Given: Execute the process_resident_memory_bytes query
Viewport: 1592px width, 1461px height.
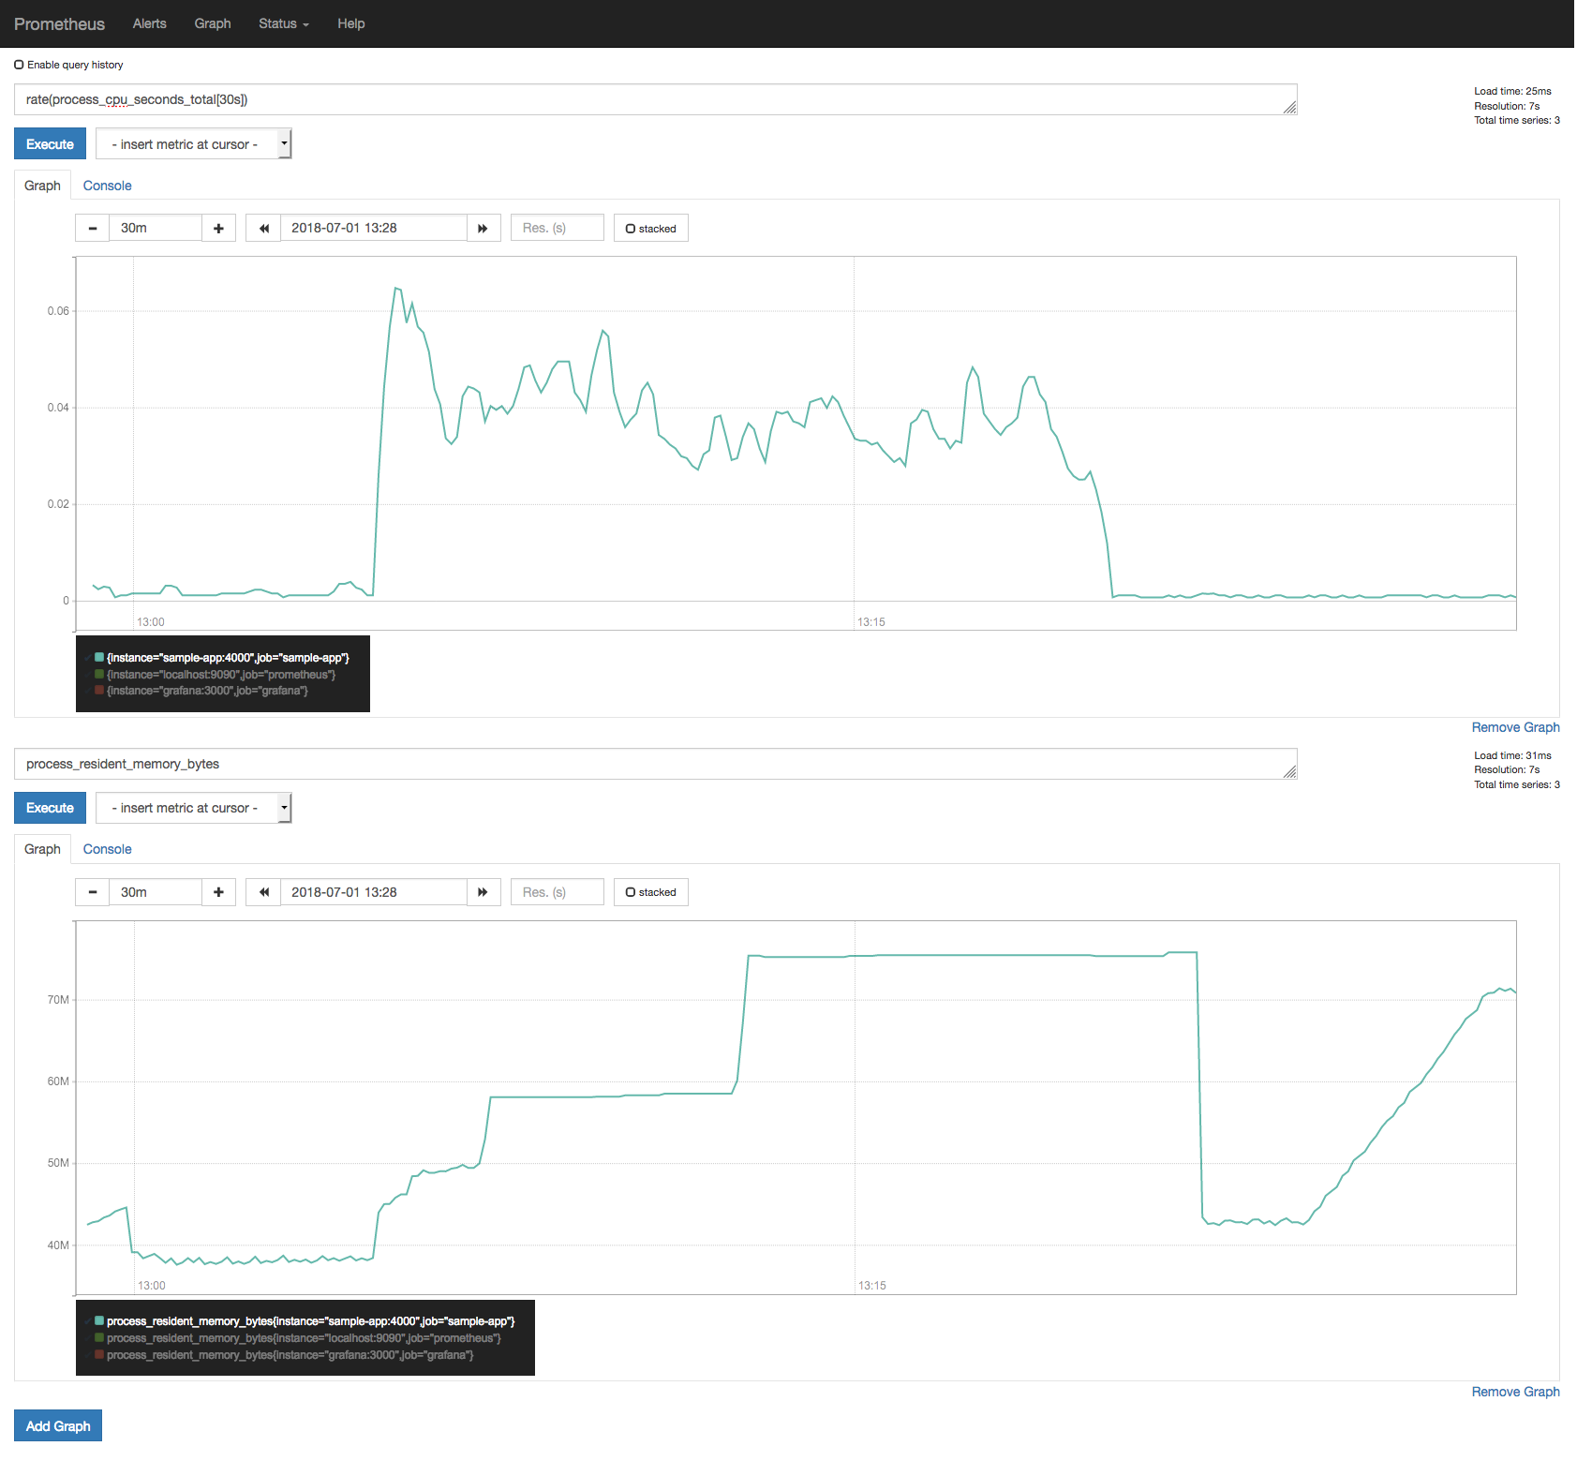Looking at the screenshot, I should click(x=50, y=807).
